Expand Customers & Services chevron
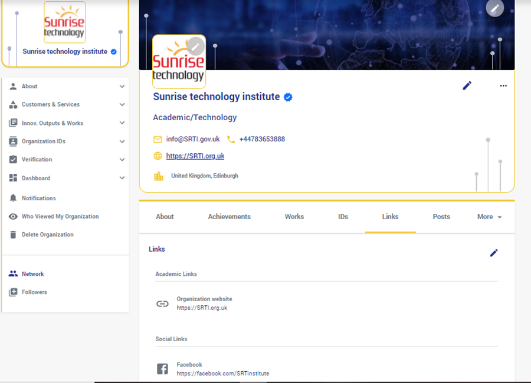 coord(122,105)
